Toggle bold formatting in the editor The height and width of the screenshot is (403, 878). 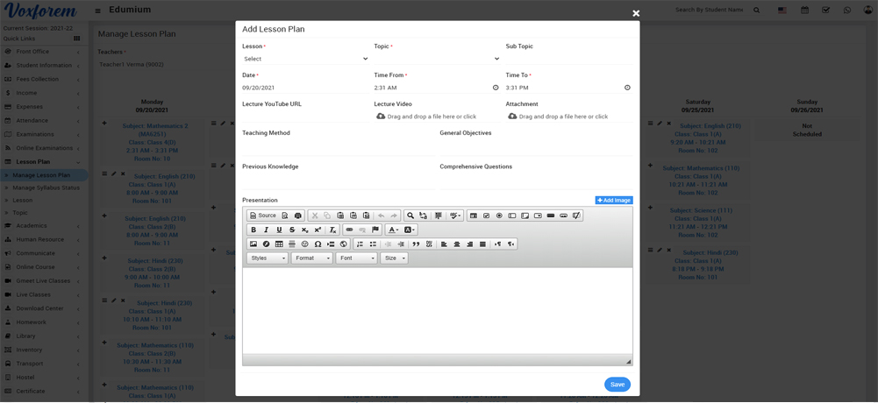pos(253,230)
